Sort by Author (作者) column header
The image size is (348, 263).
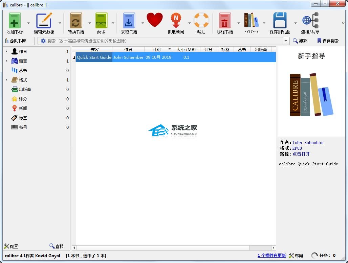128,49
